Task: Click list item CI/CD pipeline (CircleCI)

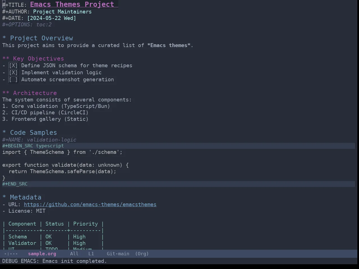Action: (x=45, y=113)
